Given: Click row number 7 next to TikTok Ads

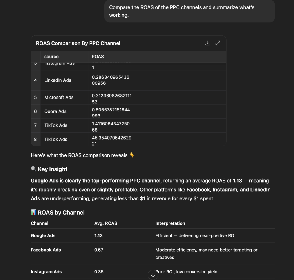Looking at the screenshot, I should 36,125.
